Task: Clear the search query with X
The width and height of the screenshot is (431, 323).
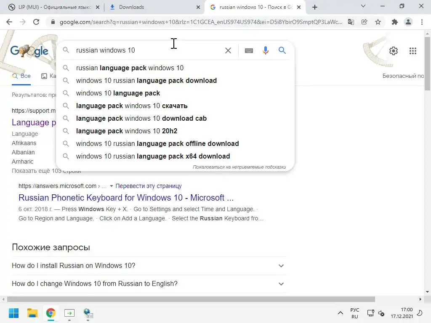Action: coord(228,50)
